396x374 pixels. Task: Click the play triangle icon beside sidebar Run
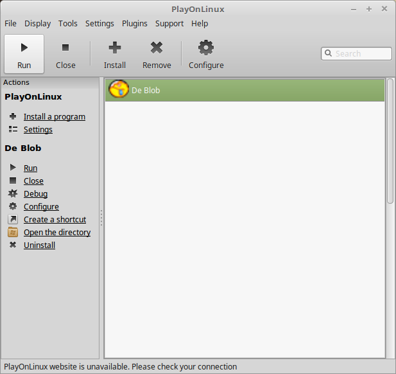point(13,168)
